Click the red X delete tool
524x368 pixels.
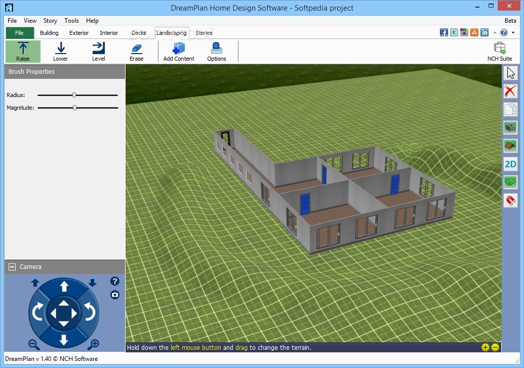pyautogui.click(x=510, y=91)
